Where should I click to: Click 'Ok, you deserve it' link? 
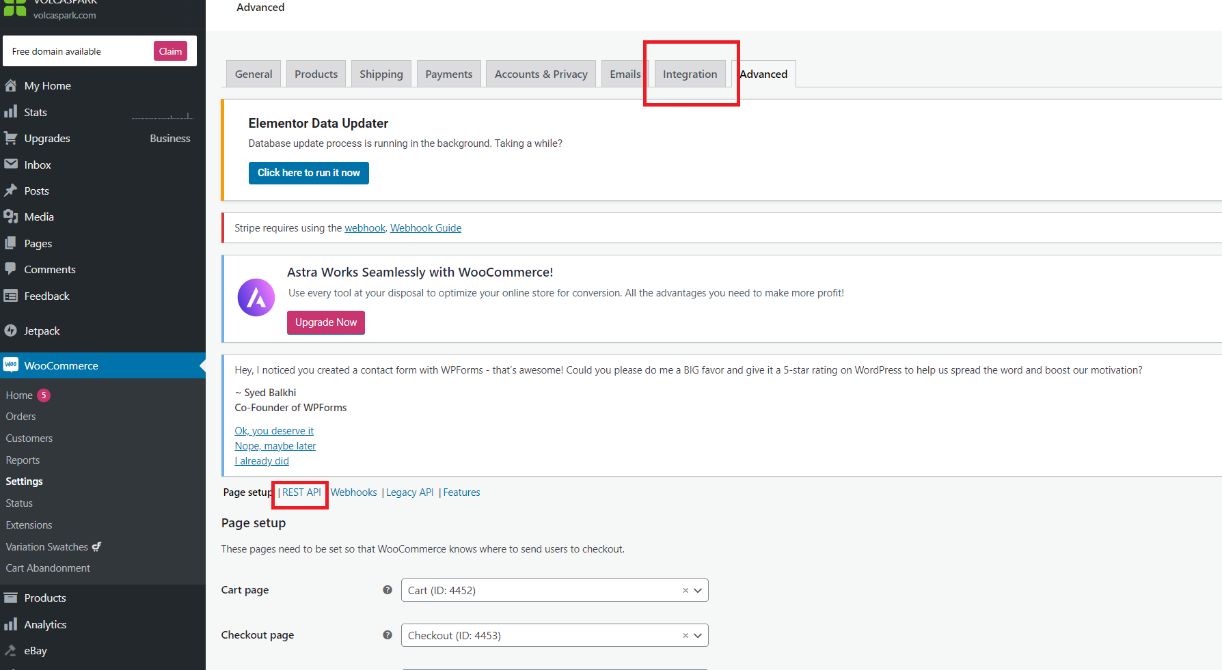(x=274, y=431)
